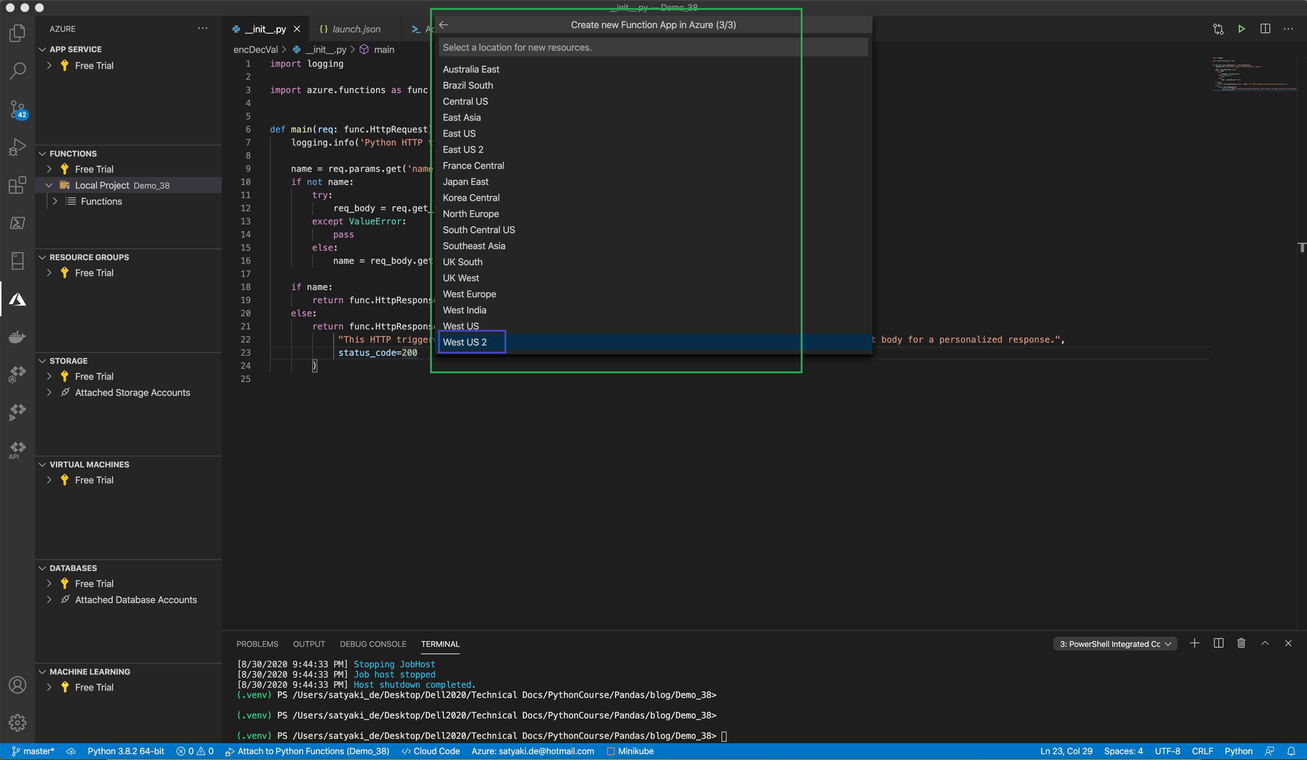Split the editor right
This screenshot has height=760, width=1307.
pos(1265,29)
